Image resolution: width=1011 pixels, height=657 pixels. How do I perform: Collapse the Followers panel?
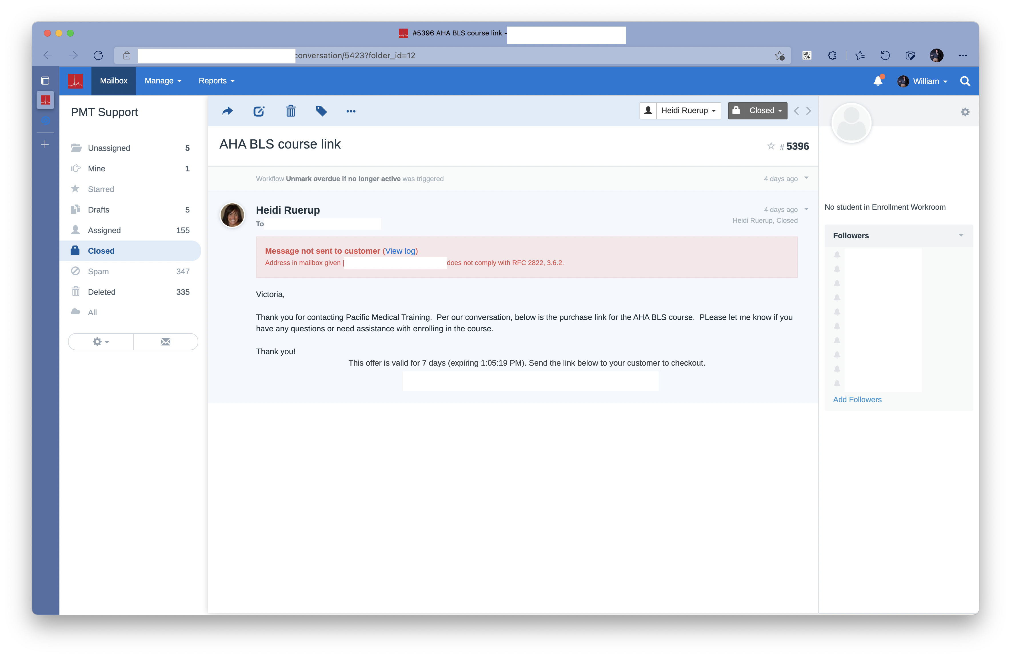coord(961,236)
